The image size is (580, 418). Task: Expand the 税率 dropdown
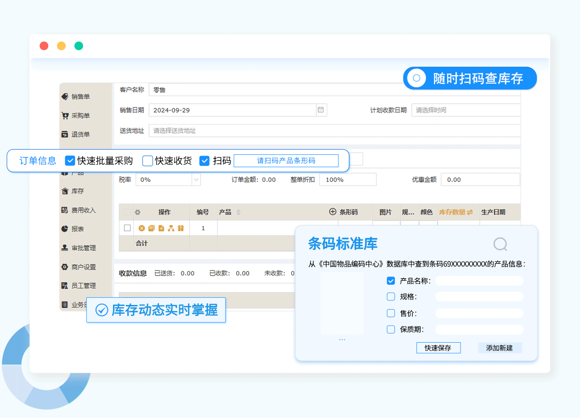click(x=196, y=180)
